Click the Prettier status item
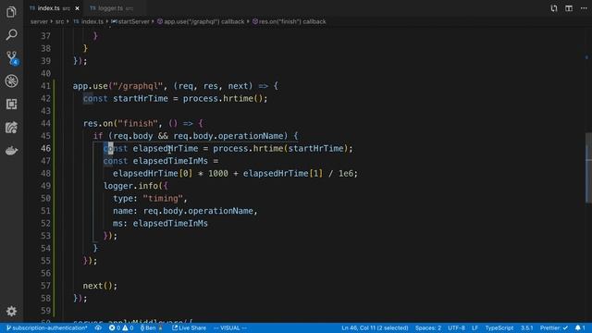The height and width of the screenshot is (333, 592). click(553, 327)
